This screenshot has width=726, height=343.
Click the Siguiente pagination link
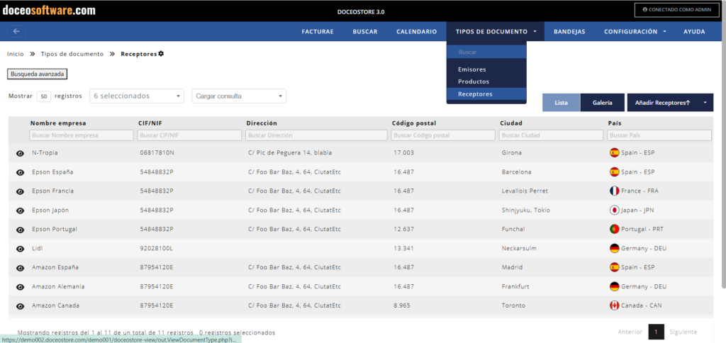click(683, 332)
